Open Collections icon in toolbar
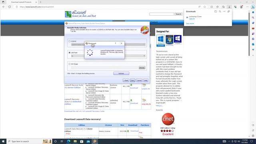The image size is (256, 144). click(x=223, y=7)
